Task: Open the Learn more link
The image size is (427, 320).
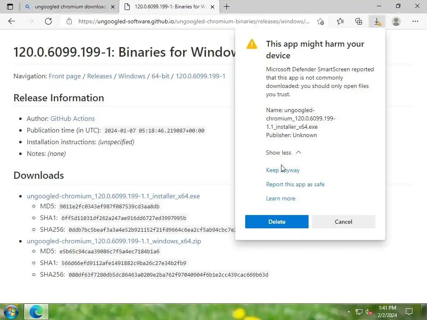Action: click(281, 198)
